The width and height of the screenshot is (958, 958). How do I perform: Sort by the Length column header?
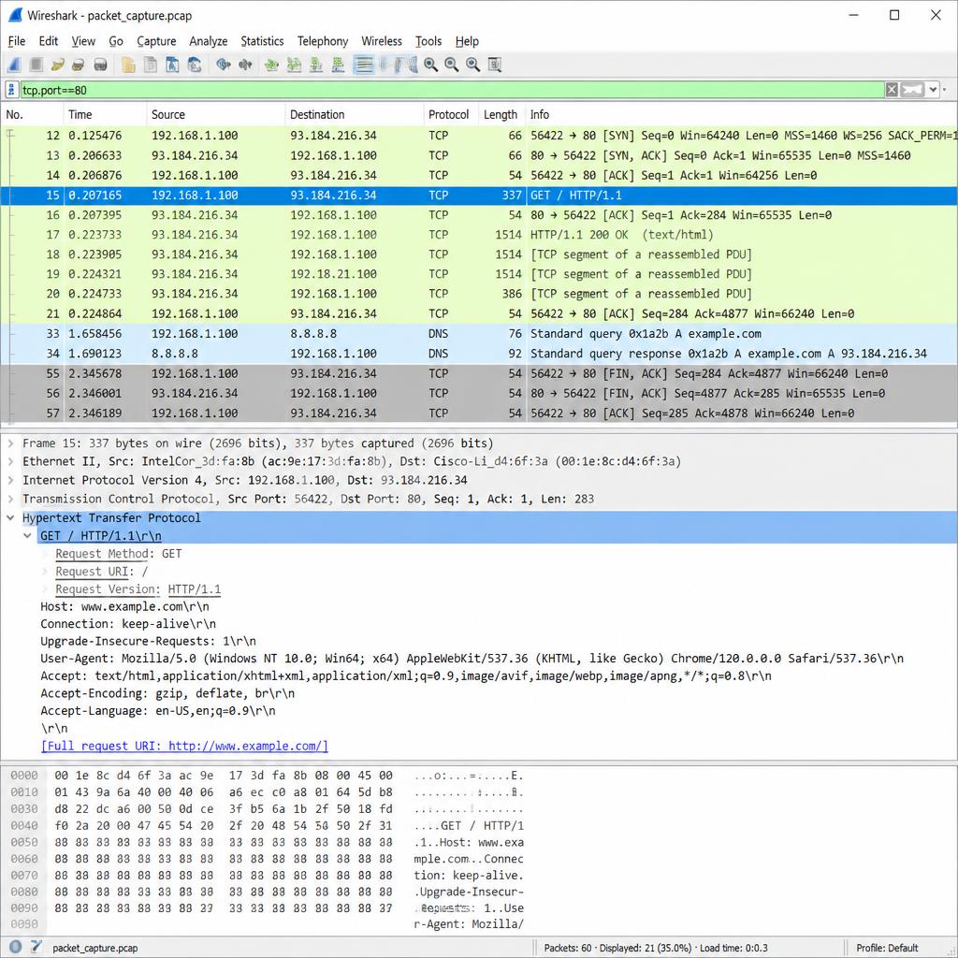501,114
